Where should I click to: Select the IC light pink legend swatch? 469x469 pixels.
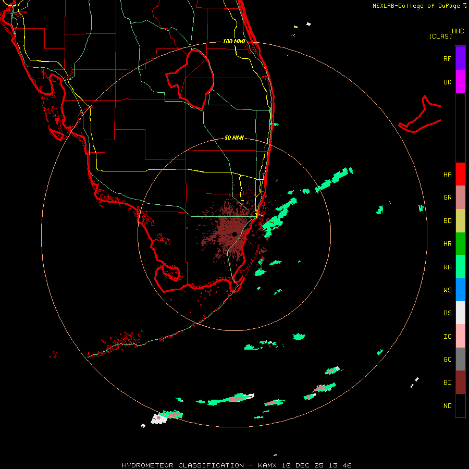460,336
